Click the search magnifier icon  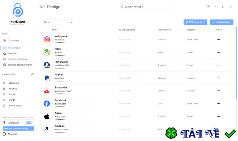(x=122, y=7)
